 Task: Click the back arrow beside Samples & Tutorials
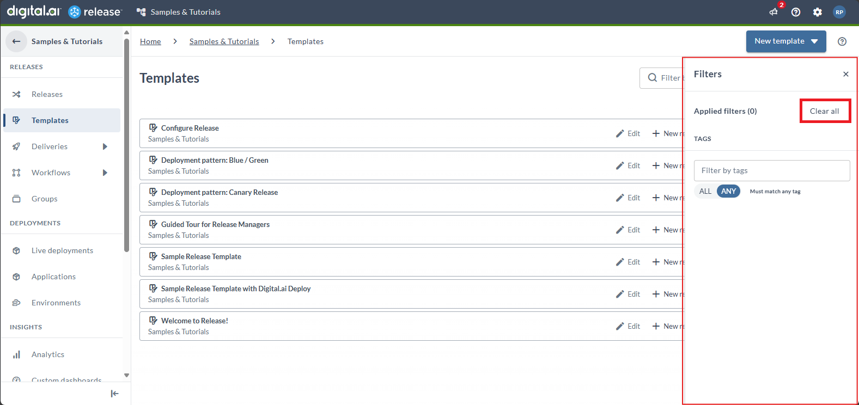pyautogui.click(x=16, y=41)
